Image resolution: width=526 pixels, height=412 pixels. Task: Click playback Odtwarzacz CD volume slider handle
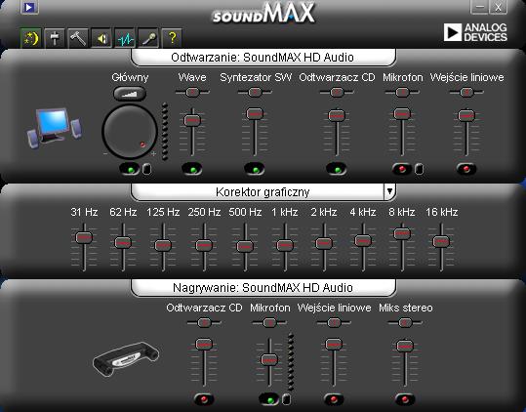point(337,115)
